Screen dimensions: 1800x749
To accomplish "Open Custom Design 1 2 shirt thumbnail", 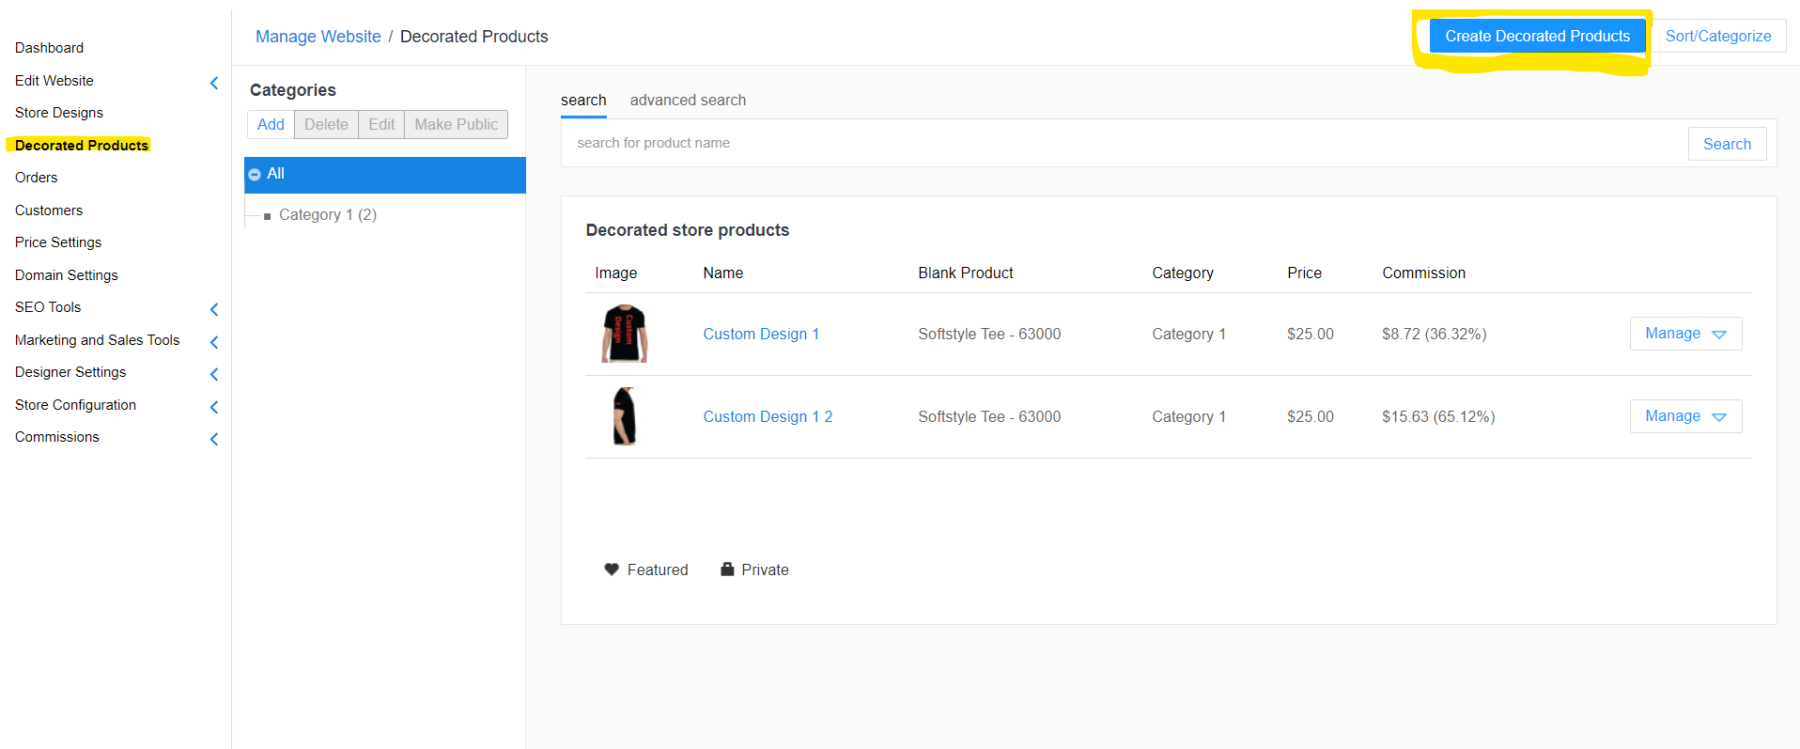I will click(x=625, y=416).
